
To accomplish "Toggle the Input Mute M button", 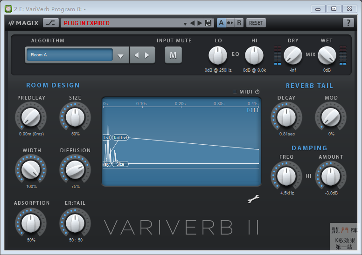I will click(173, 55).
